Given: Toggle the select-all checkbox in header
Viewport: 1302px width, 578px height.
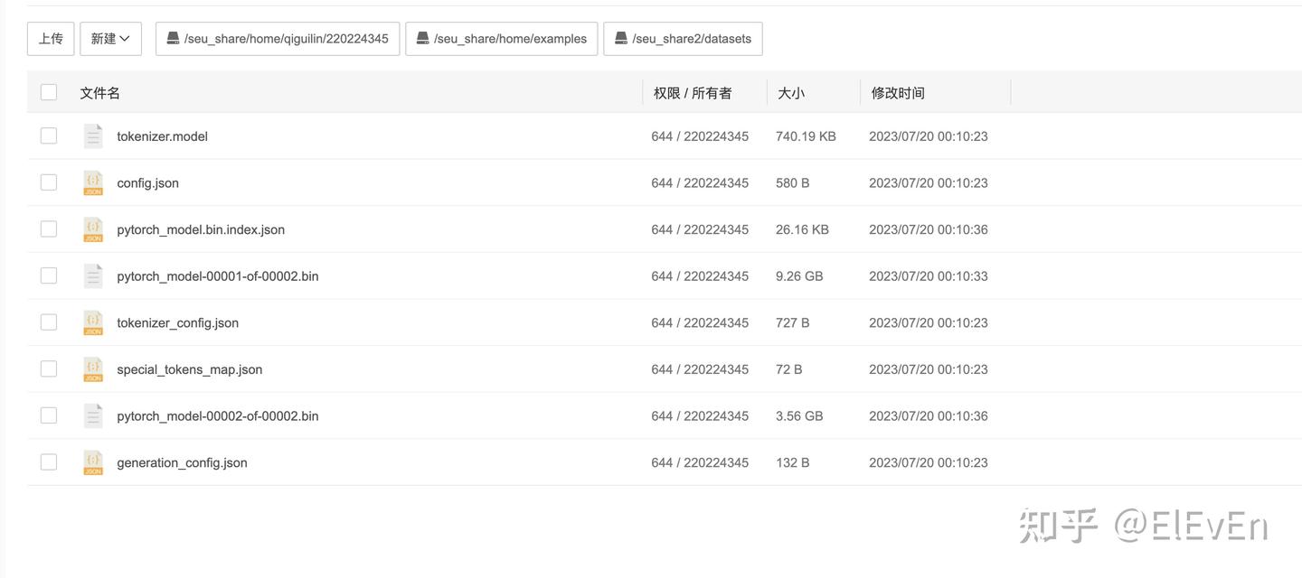Looking at the screenshot, I should click(x=49, y=92).
